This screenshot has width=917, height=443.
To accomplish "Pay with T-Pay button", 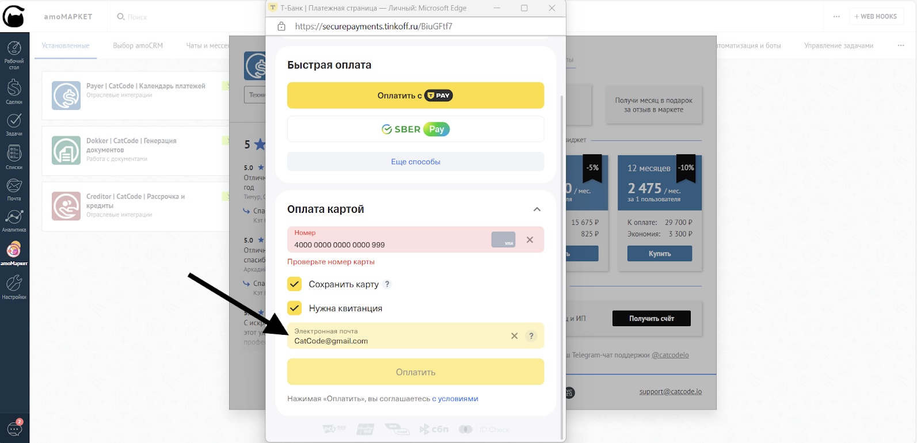I will (416, 96).
